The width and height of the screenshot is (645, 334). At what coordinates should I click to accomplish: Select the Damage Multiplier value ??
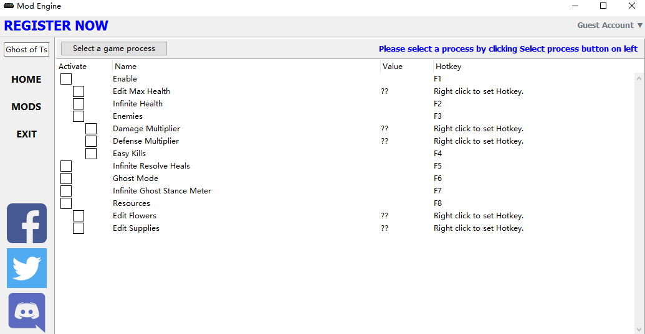click(385, 128)
